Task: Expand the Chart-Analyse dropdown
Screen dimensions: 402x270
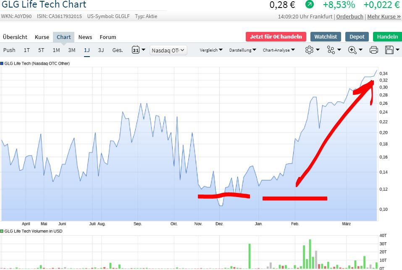Action: [279, 50]
